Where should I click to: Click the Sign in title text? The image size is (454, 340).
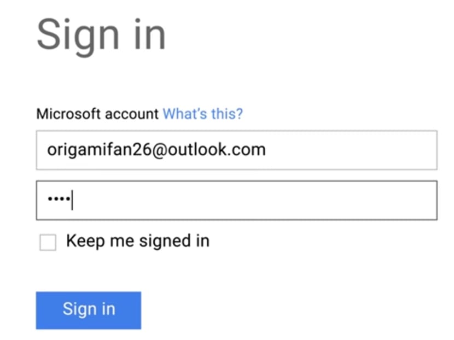[x=101, y=34]
